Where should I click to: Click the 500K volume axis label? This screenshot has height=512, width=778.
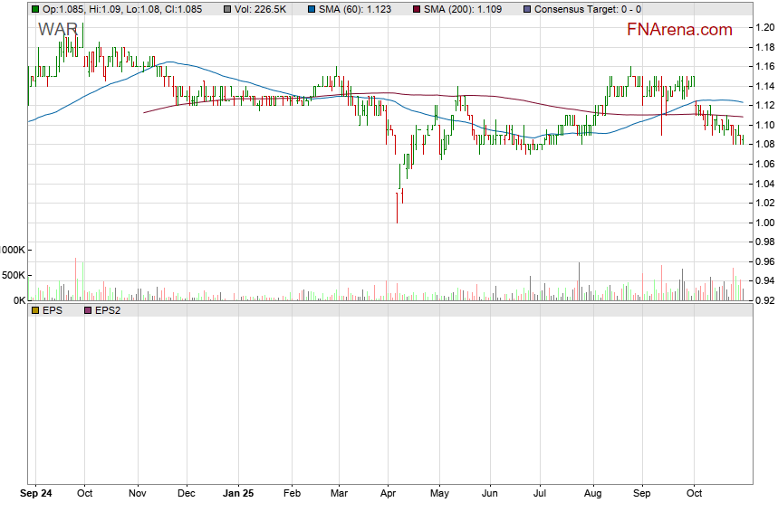(x=13, y=275)
